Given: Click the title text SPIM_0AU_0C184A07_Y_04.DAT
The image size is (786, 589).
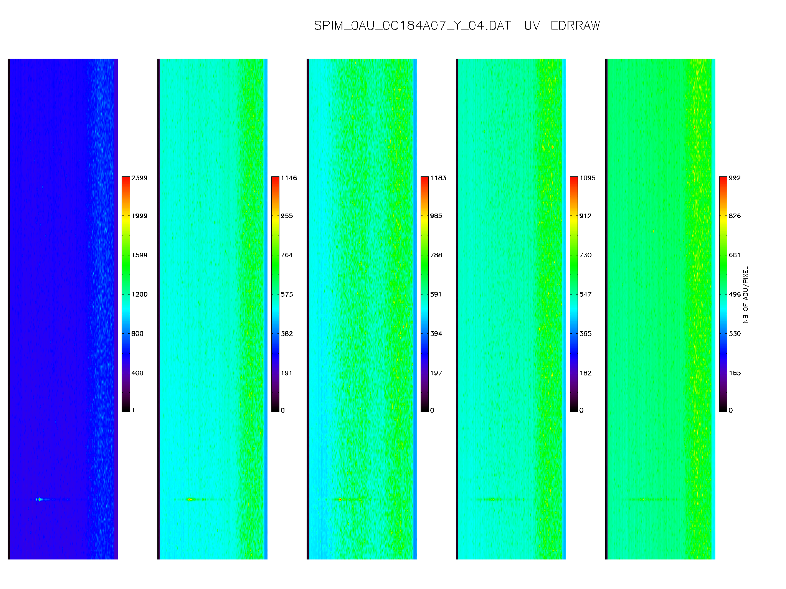Looking at the screenshot, I should (412, 26).
